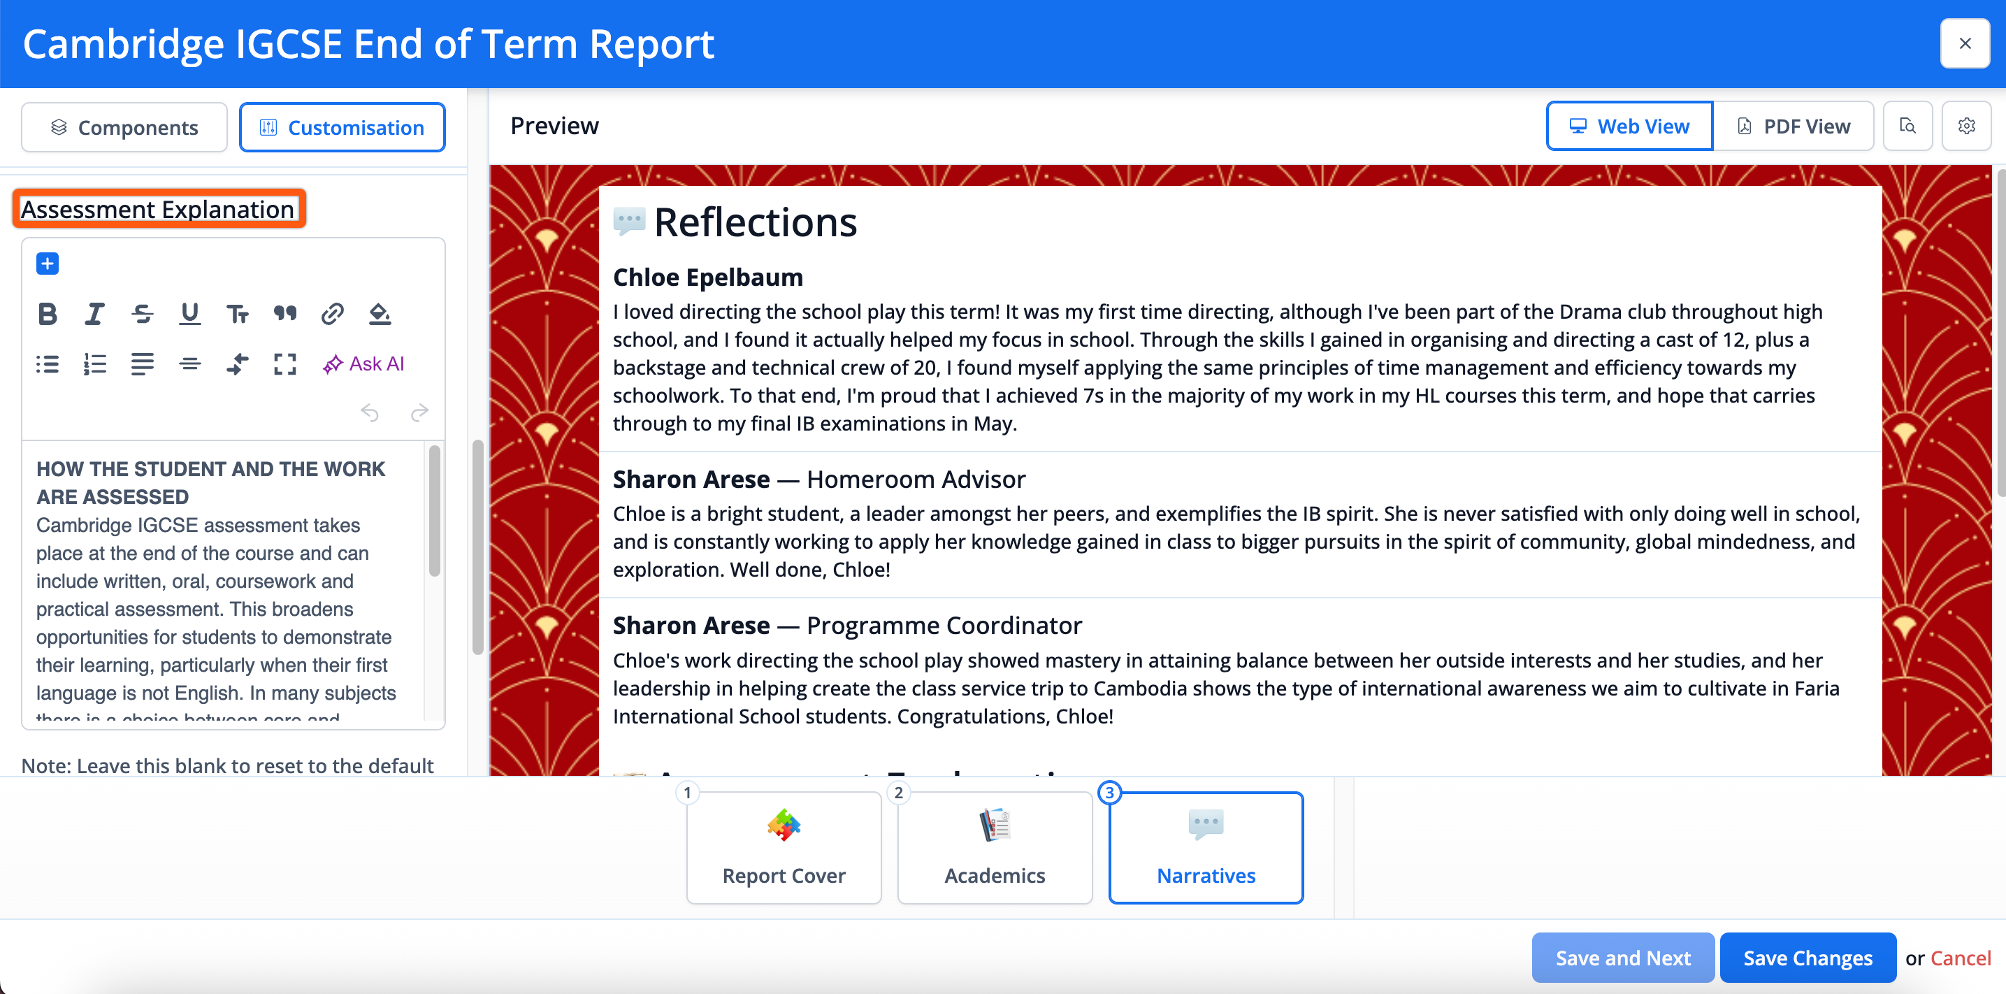Click the blue plus add-block button
Viewport: 2006px width, 994px height.
point(48,264)
